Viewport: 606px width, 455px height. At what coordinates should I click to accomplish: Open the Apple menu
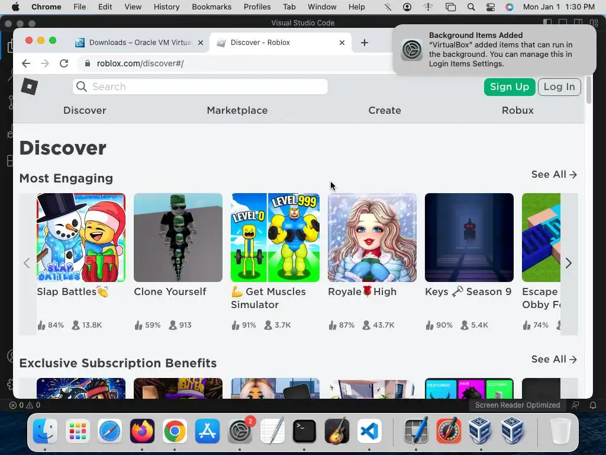[x=15, y=7]
